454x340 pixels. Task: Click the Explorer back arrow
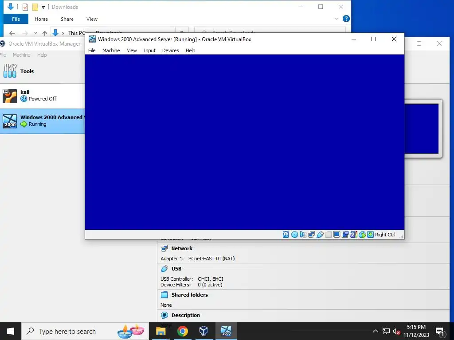click(12, 33)
